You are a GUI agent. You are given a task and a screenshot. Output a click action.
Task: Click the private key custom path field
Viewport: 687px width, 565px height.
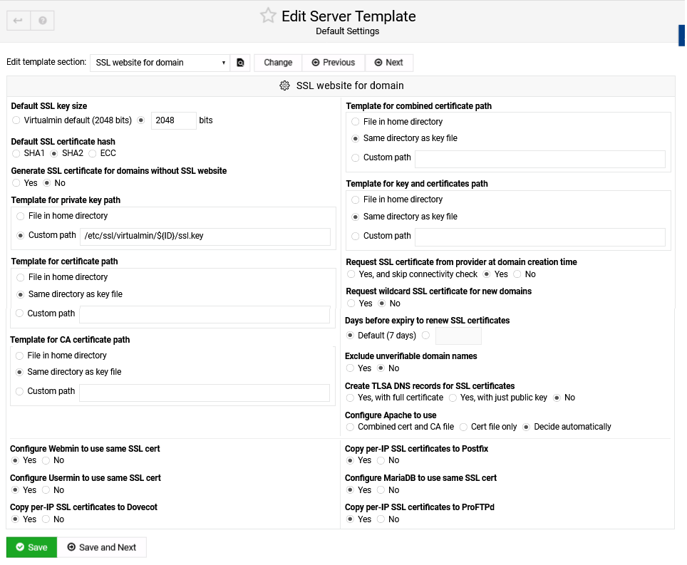tap(205, 236)
